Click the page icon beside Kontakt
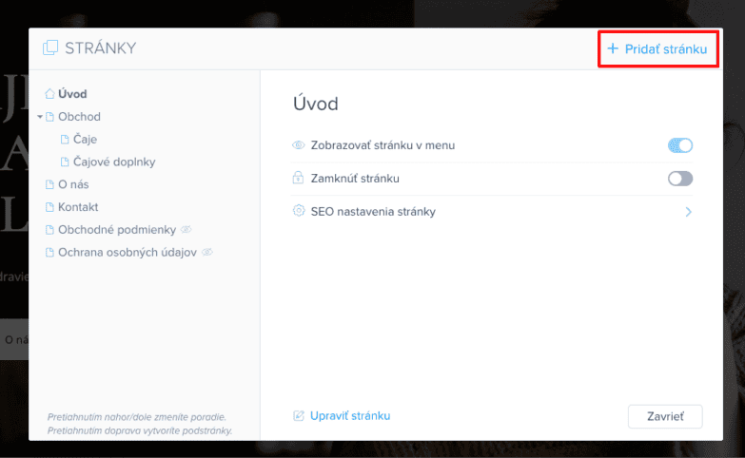This screenshot has width=745, height=458. 50,207
